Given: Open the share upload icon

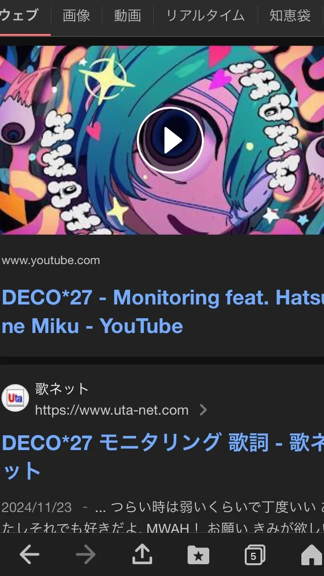Looking at the screenshot, I should (x=142, y=554).
